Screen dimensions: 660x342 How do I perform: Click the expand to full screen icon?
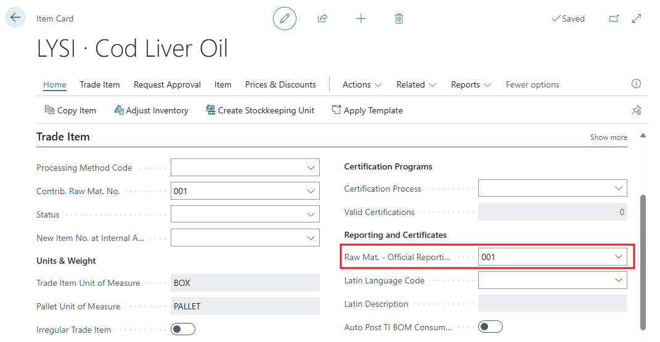[x=637, y=18]
